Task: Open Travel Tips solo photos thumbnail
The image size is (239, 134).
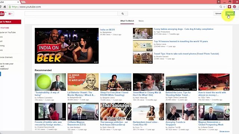Action: click(x=143, y=58)
